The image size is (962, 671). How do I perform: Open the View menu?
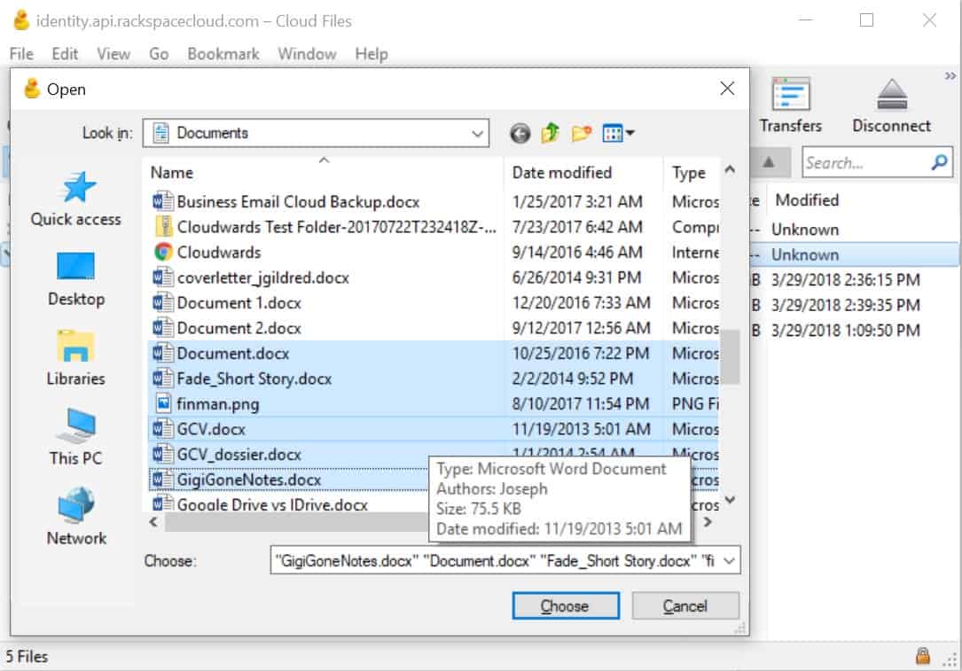pos(113,54)
